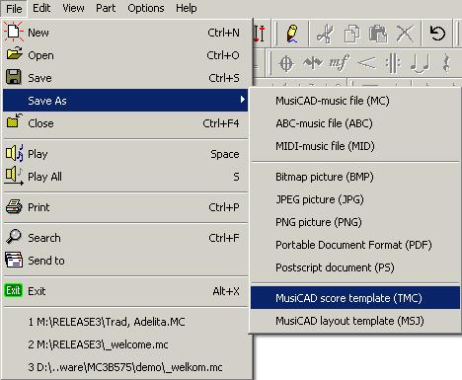The image size is (462, 380).
Task: Click the mordent ornament icon
Action: coord(313,62)
